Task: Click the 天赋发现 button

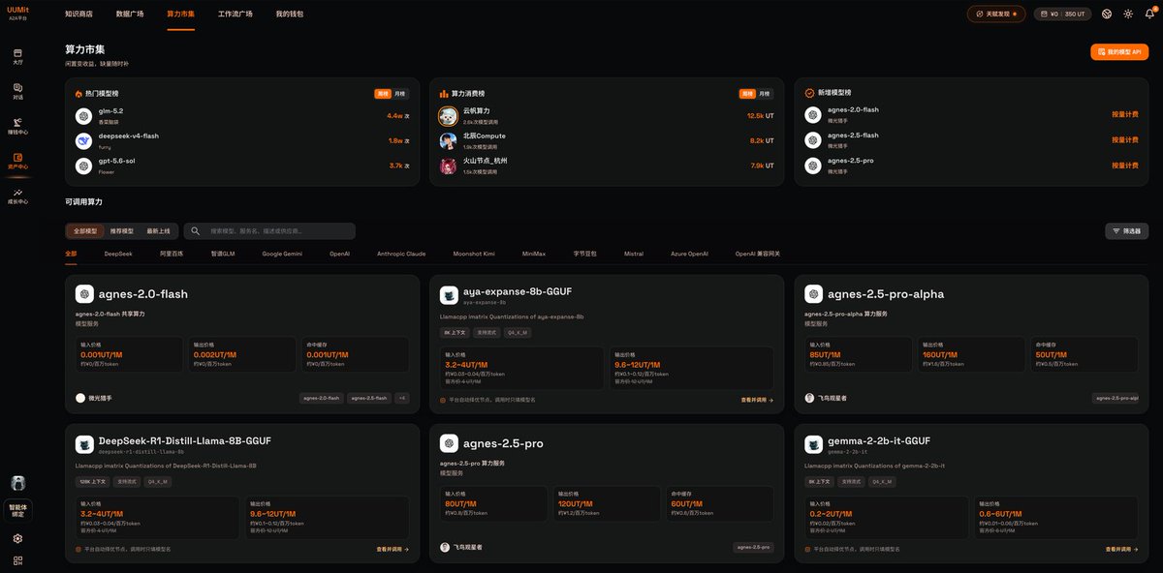Action: click(x=995, y=14)
